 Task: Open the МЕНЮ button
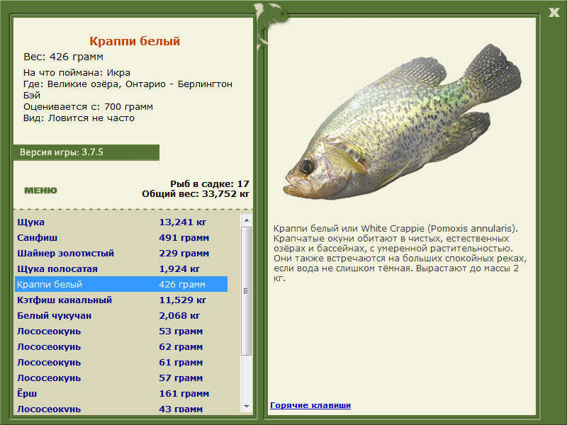[40, 191]
